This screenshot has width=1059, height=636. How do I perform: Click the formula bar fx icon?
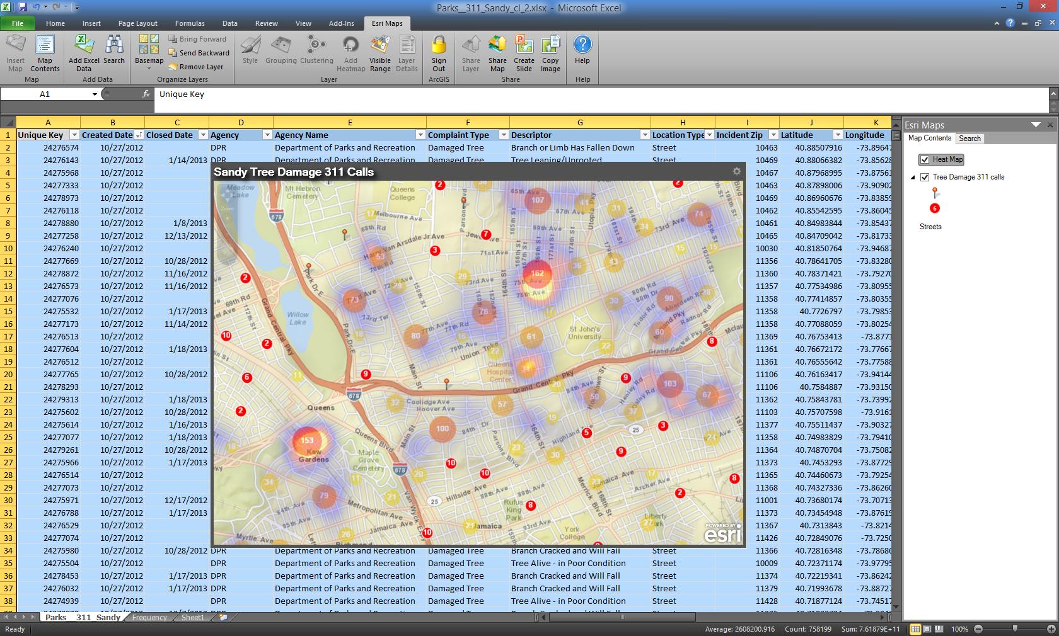click(146, 94)
